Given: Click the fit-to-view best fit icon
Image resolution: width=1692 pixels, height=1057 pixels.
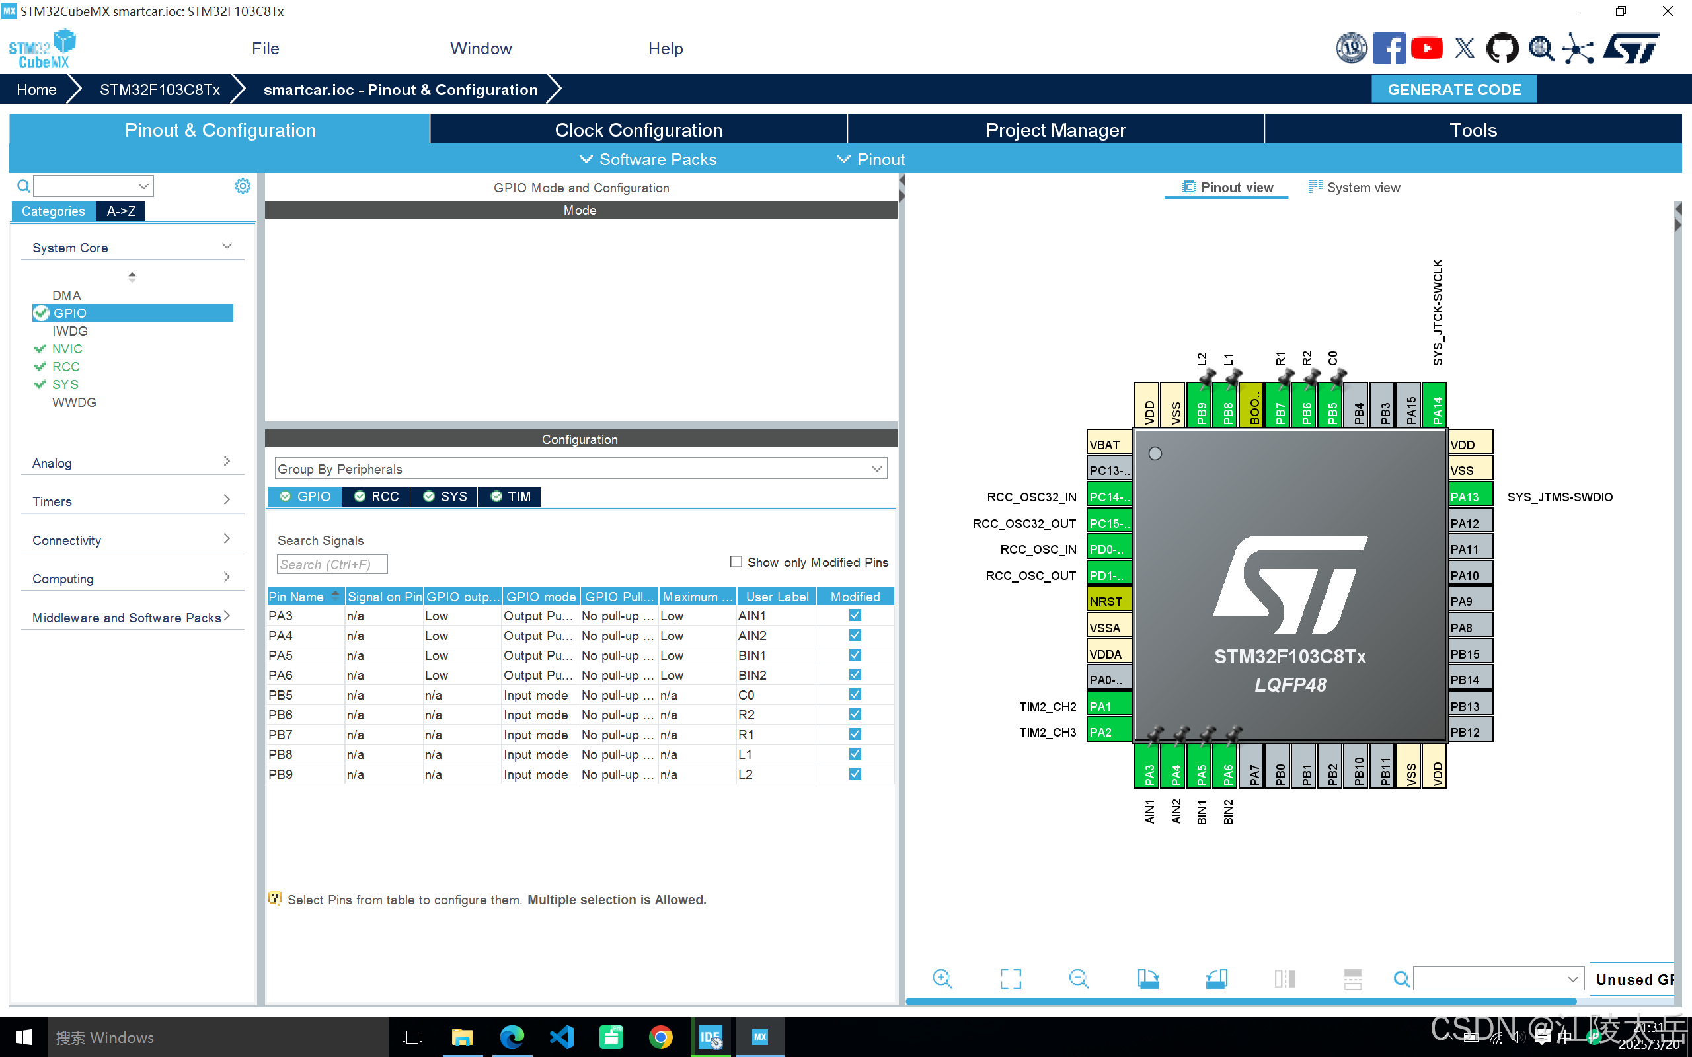Looking at the screenshot, I should [x=1011, y=978].
